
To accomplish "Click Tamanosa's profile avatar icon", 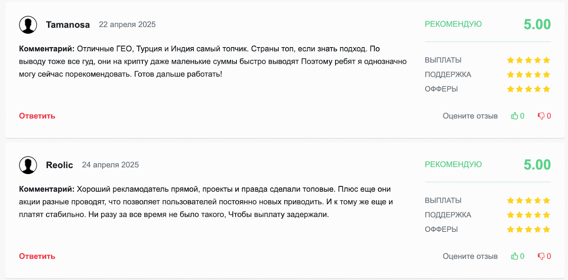I will click(x=28, y=24).
